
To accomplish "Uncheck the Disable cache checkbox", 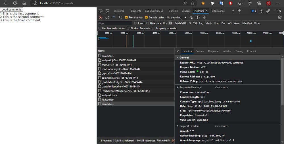I will click(x=147, y=17).
